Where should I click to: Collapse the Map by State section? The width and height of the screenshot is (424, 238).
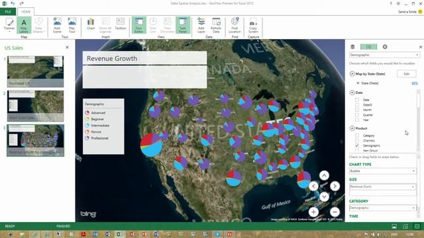coord(352,73)
